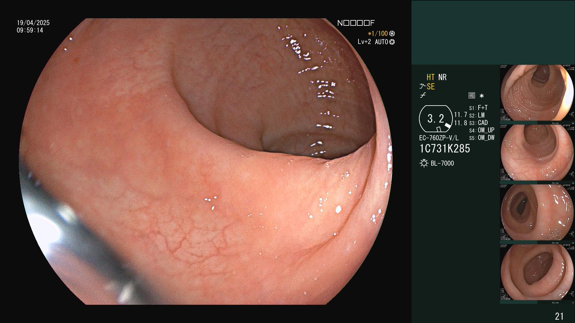Click the BL-7000 light source label
Image resolution: width=575 pixels, height=323 pixels.
(442, 163)
